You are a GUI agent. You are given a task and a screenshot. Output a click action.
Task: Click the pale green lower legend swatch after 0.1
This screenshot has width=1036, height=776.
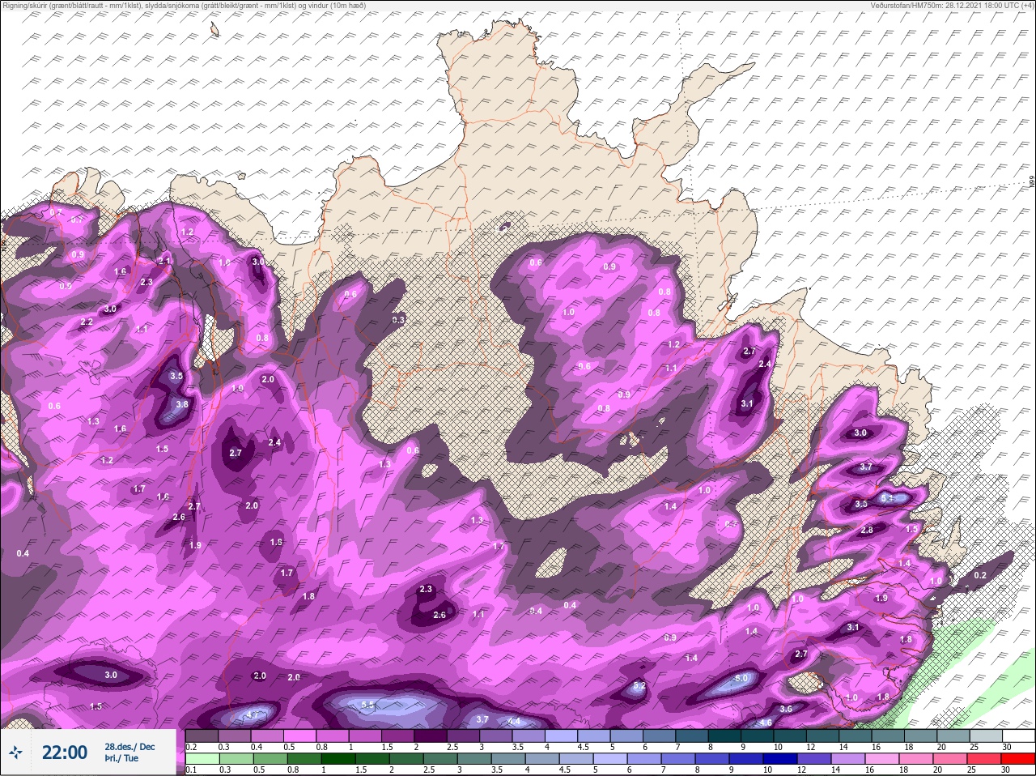(202, 758)
